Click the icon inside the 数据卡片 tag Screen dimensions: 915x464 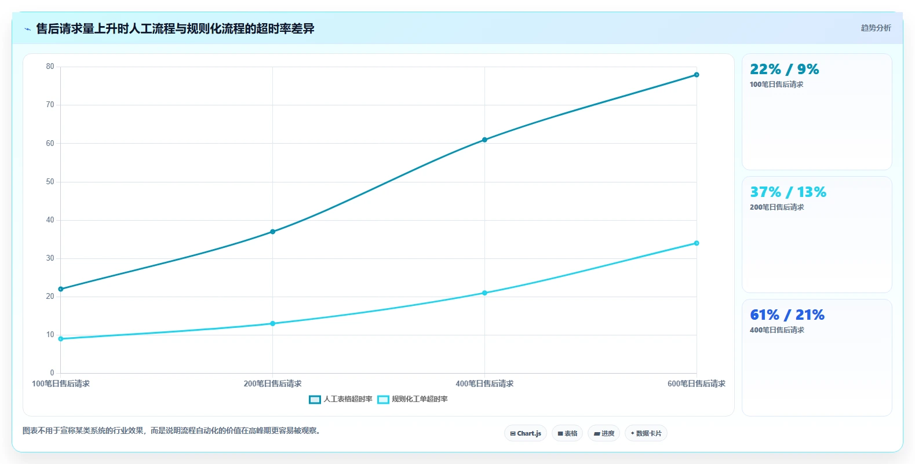click(632, 433)
